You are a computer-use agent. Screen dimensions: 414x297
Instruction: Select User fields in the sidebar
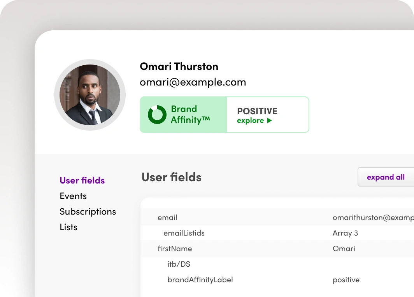pos(82,180)
